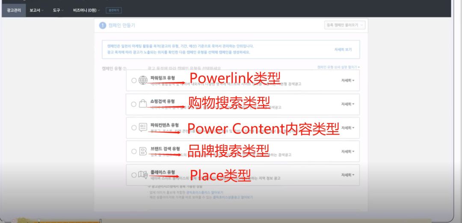Open 클릭초이스플러스 알아보기 link
Viewport: 462px width, 223px height.
point(205,192)
